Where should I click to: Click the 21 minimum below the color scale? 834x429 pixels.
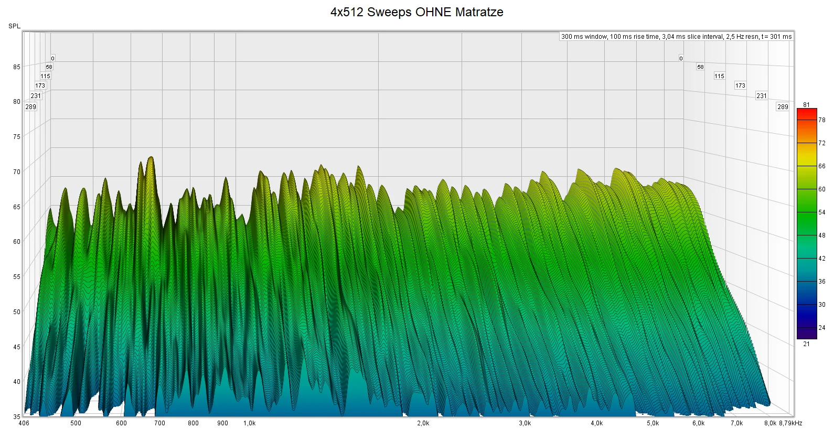(806, 344)
